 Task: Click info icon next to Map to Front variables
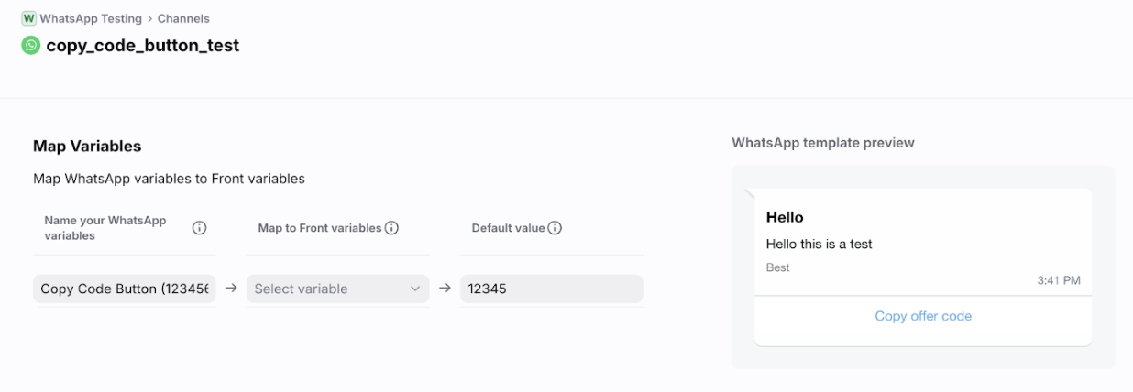[391, 228]
